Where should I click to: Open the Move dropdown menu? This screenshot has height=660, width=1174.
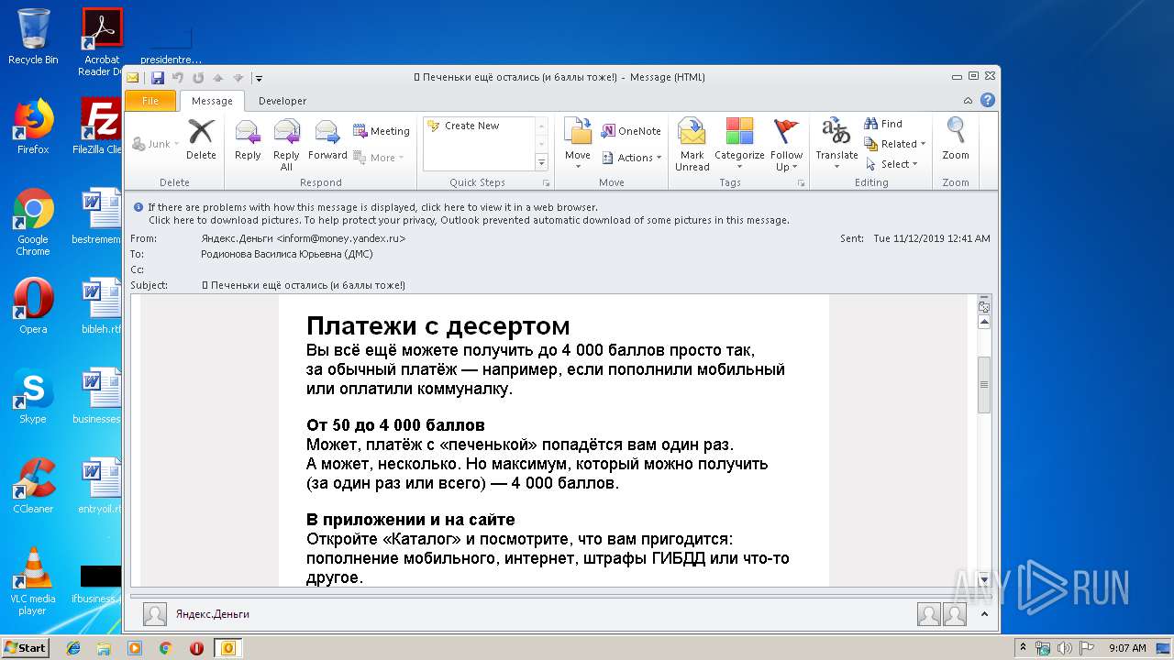pyautogui.click(x=578, y=145)
